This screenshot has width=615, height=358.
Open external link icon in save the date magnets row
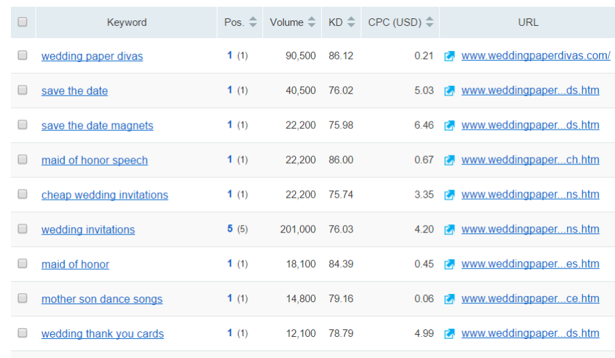(449, 125)
